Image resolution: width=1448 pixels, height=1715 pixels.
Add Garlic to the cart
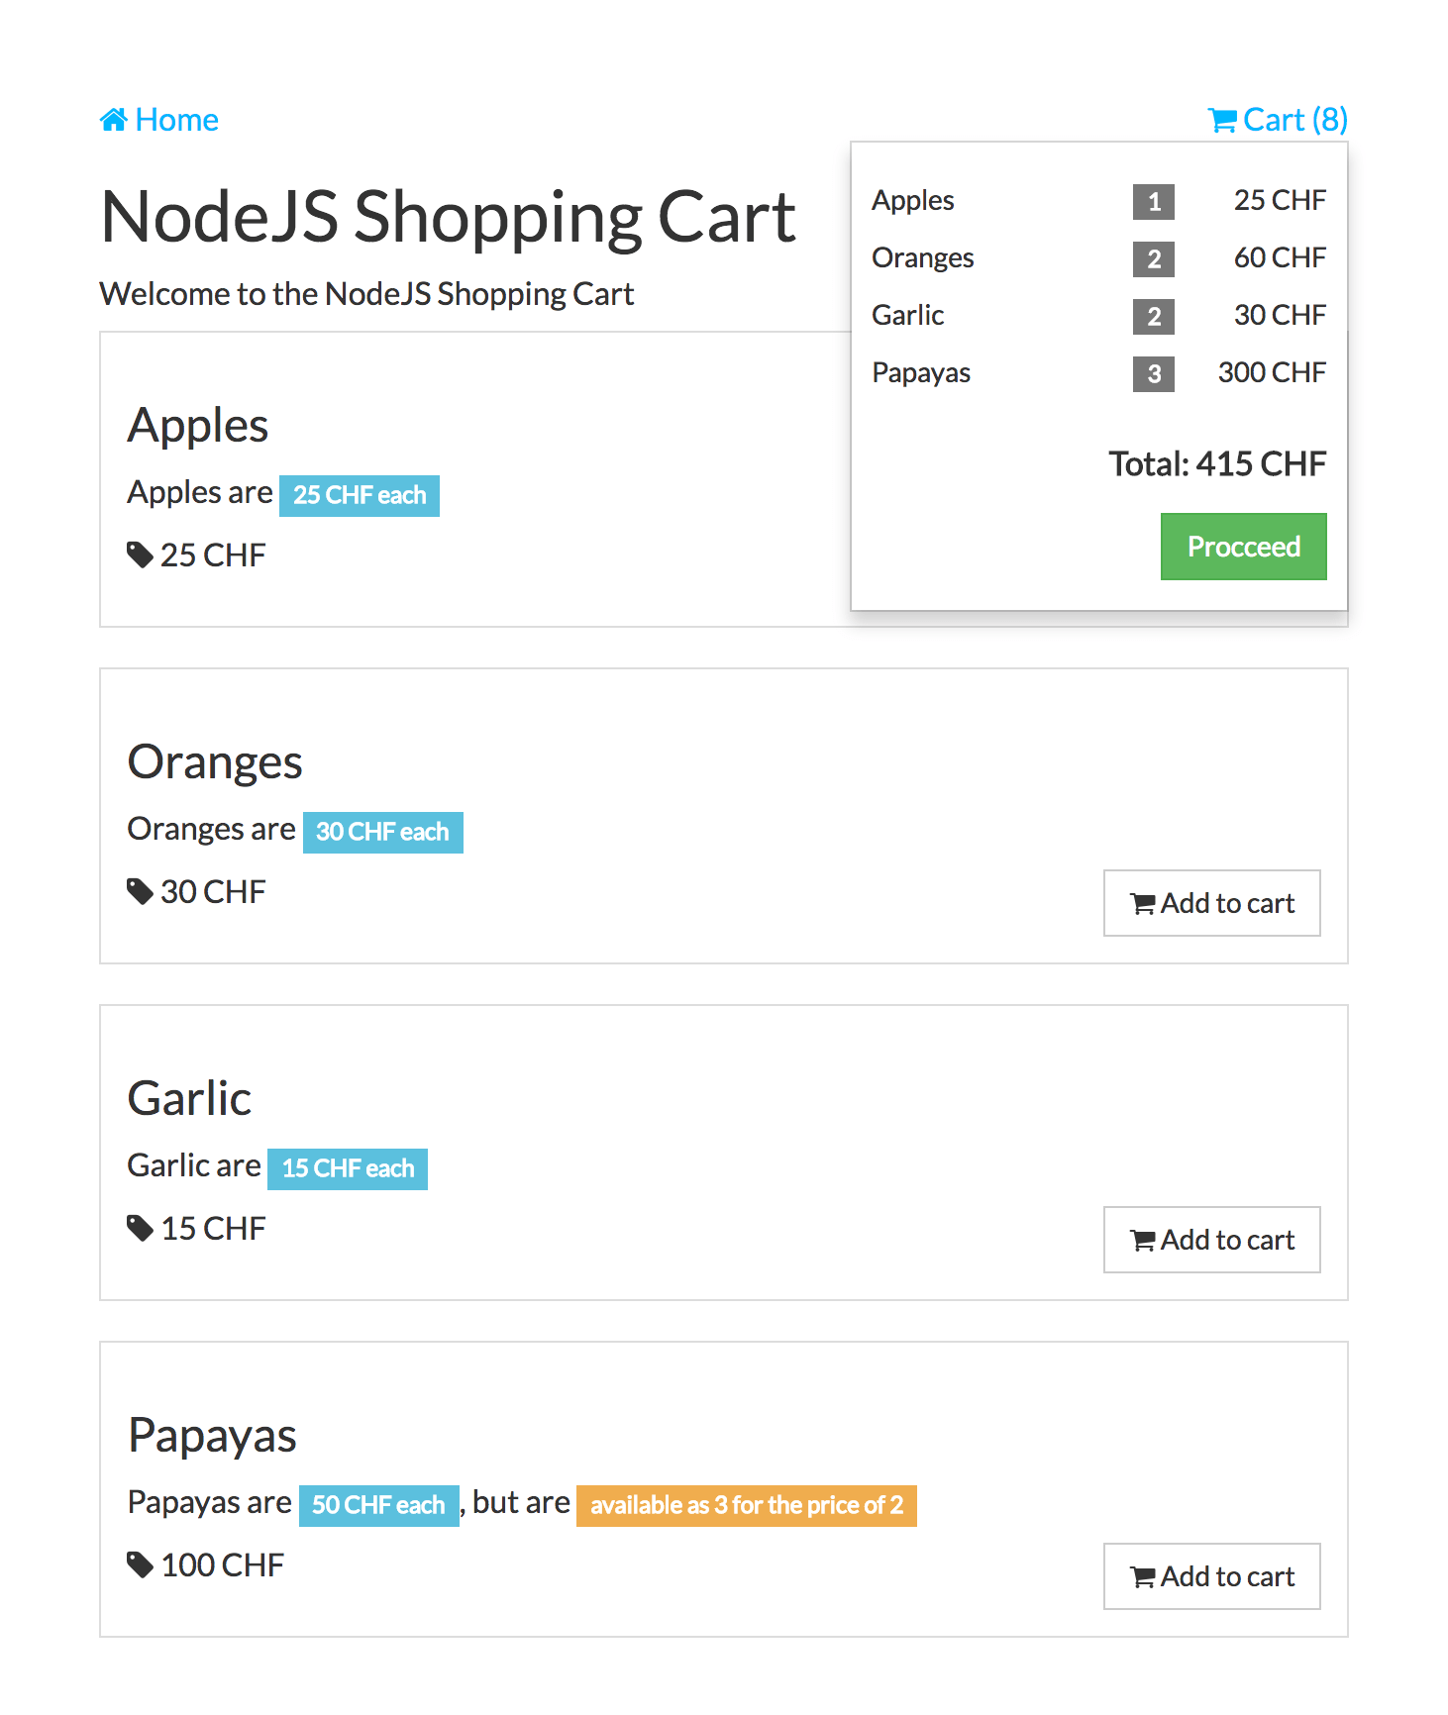[1211, 1240]
